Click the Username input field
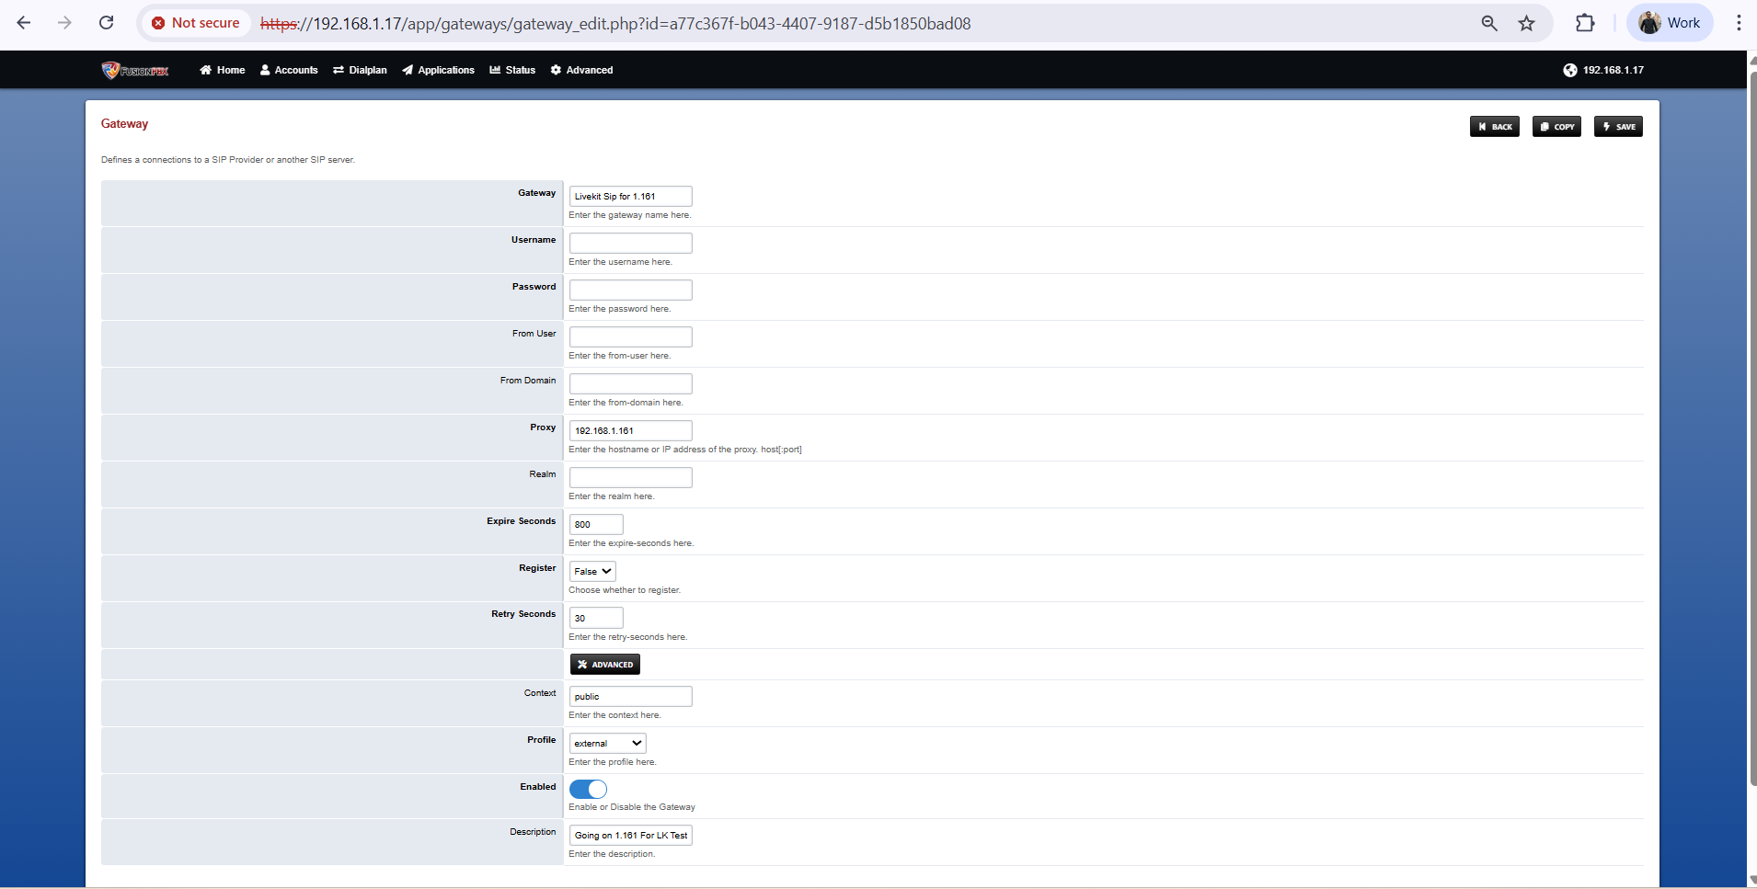This screenshot has width=1757, height=889. [x=630, y=243]
